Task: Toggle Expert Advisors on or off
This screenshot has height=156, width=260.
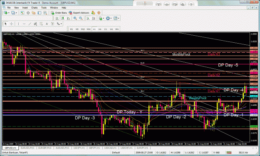Action: tap(79, 13)
